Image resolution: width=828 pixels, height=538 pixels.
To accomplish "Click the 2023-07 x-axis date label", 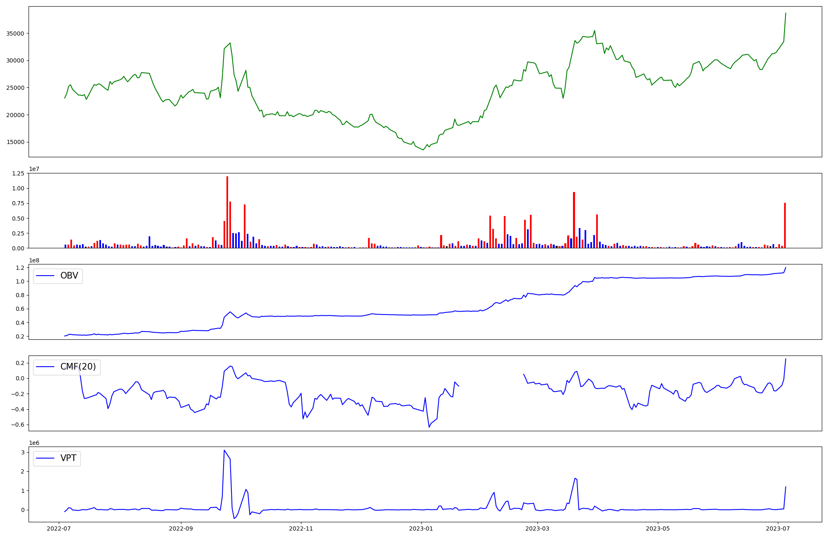I will [778, 528].
